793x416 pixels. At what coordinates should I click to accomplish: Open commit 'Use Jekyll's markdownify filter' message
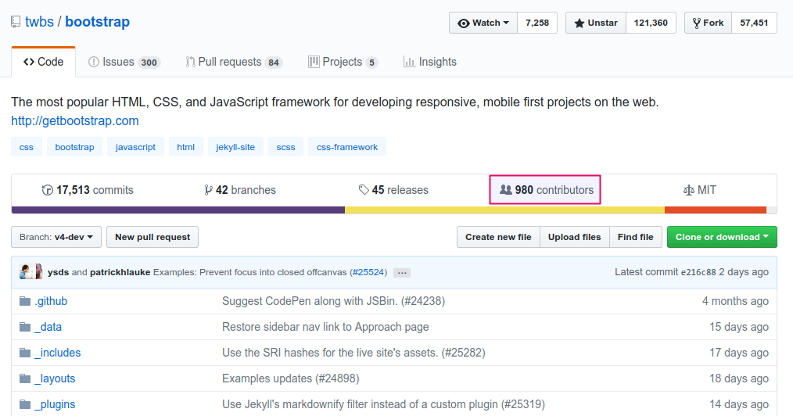pos(383,404)
